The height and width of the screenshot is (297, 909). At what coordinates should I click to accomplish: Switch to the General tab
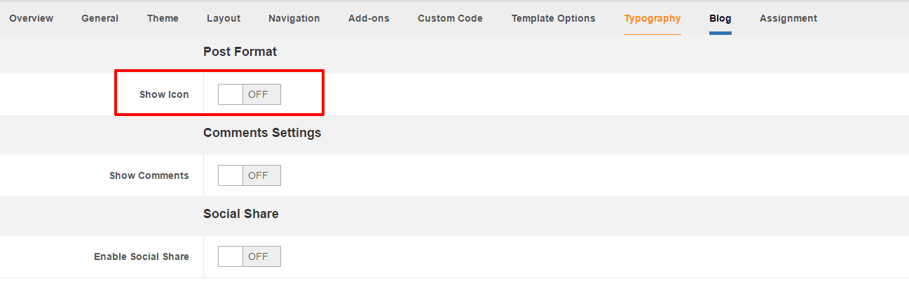coord(100,18)
